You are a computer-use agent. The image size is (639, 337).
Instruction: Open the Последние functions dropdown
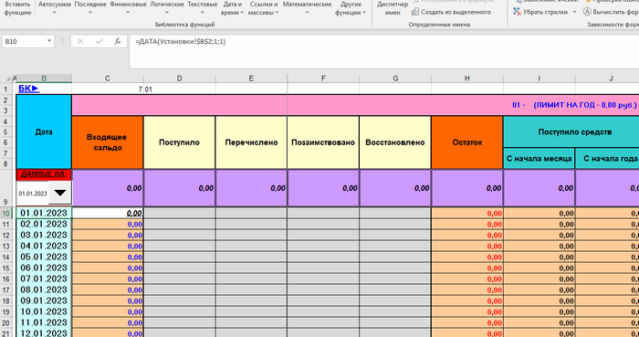coord(90,8)
